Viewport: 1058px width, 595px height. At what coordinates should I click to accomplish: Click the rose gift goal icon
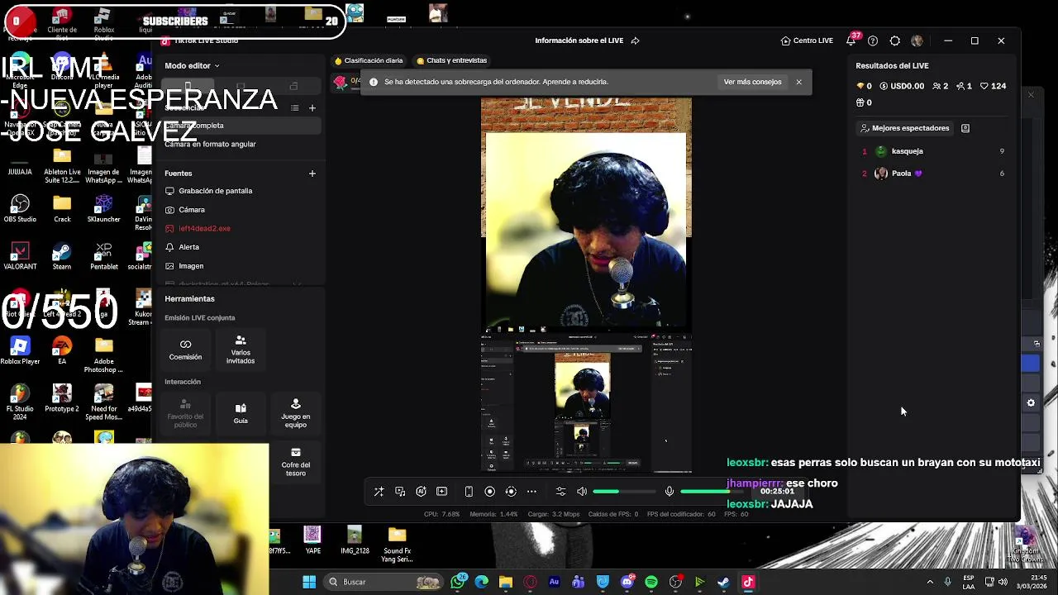pos(340,82)
